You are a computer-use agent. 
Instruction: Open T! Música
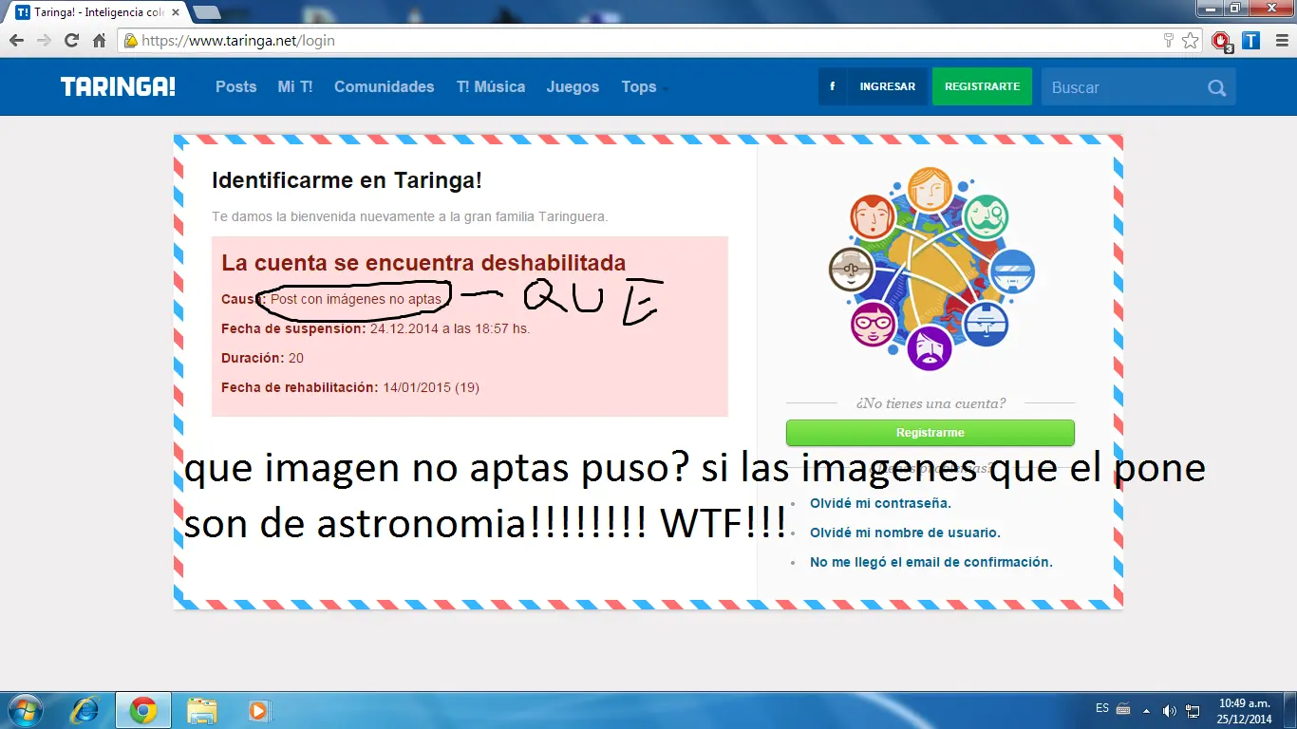(x=491, y=86)
